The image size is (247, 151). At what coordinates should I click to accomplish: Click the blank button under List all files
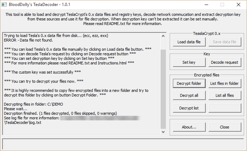pyautogui.click(x=224, y=107)
